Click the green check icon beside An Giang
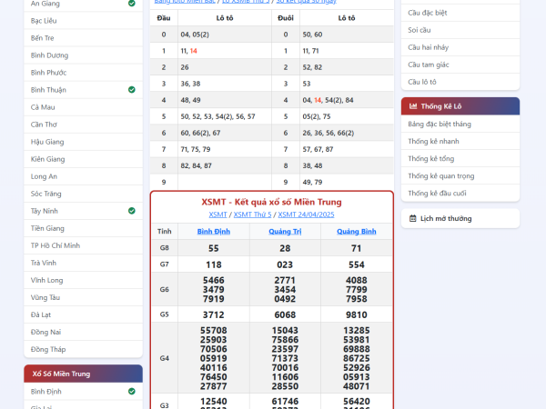546x409 pixels. point(132,4)
